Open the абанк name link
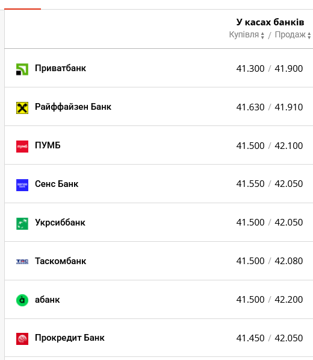The height and width of the screenshot is (360, 313). click(48, 300)
